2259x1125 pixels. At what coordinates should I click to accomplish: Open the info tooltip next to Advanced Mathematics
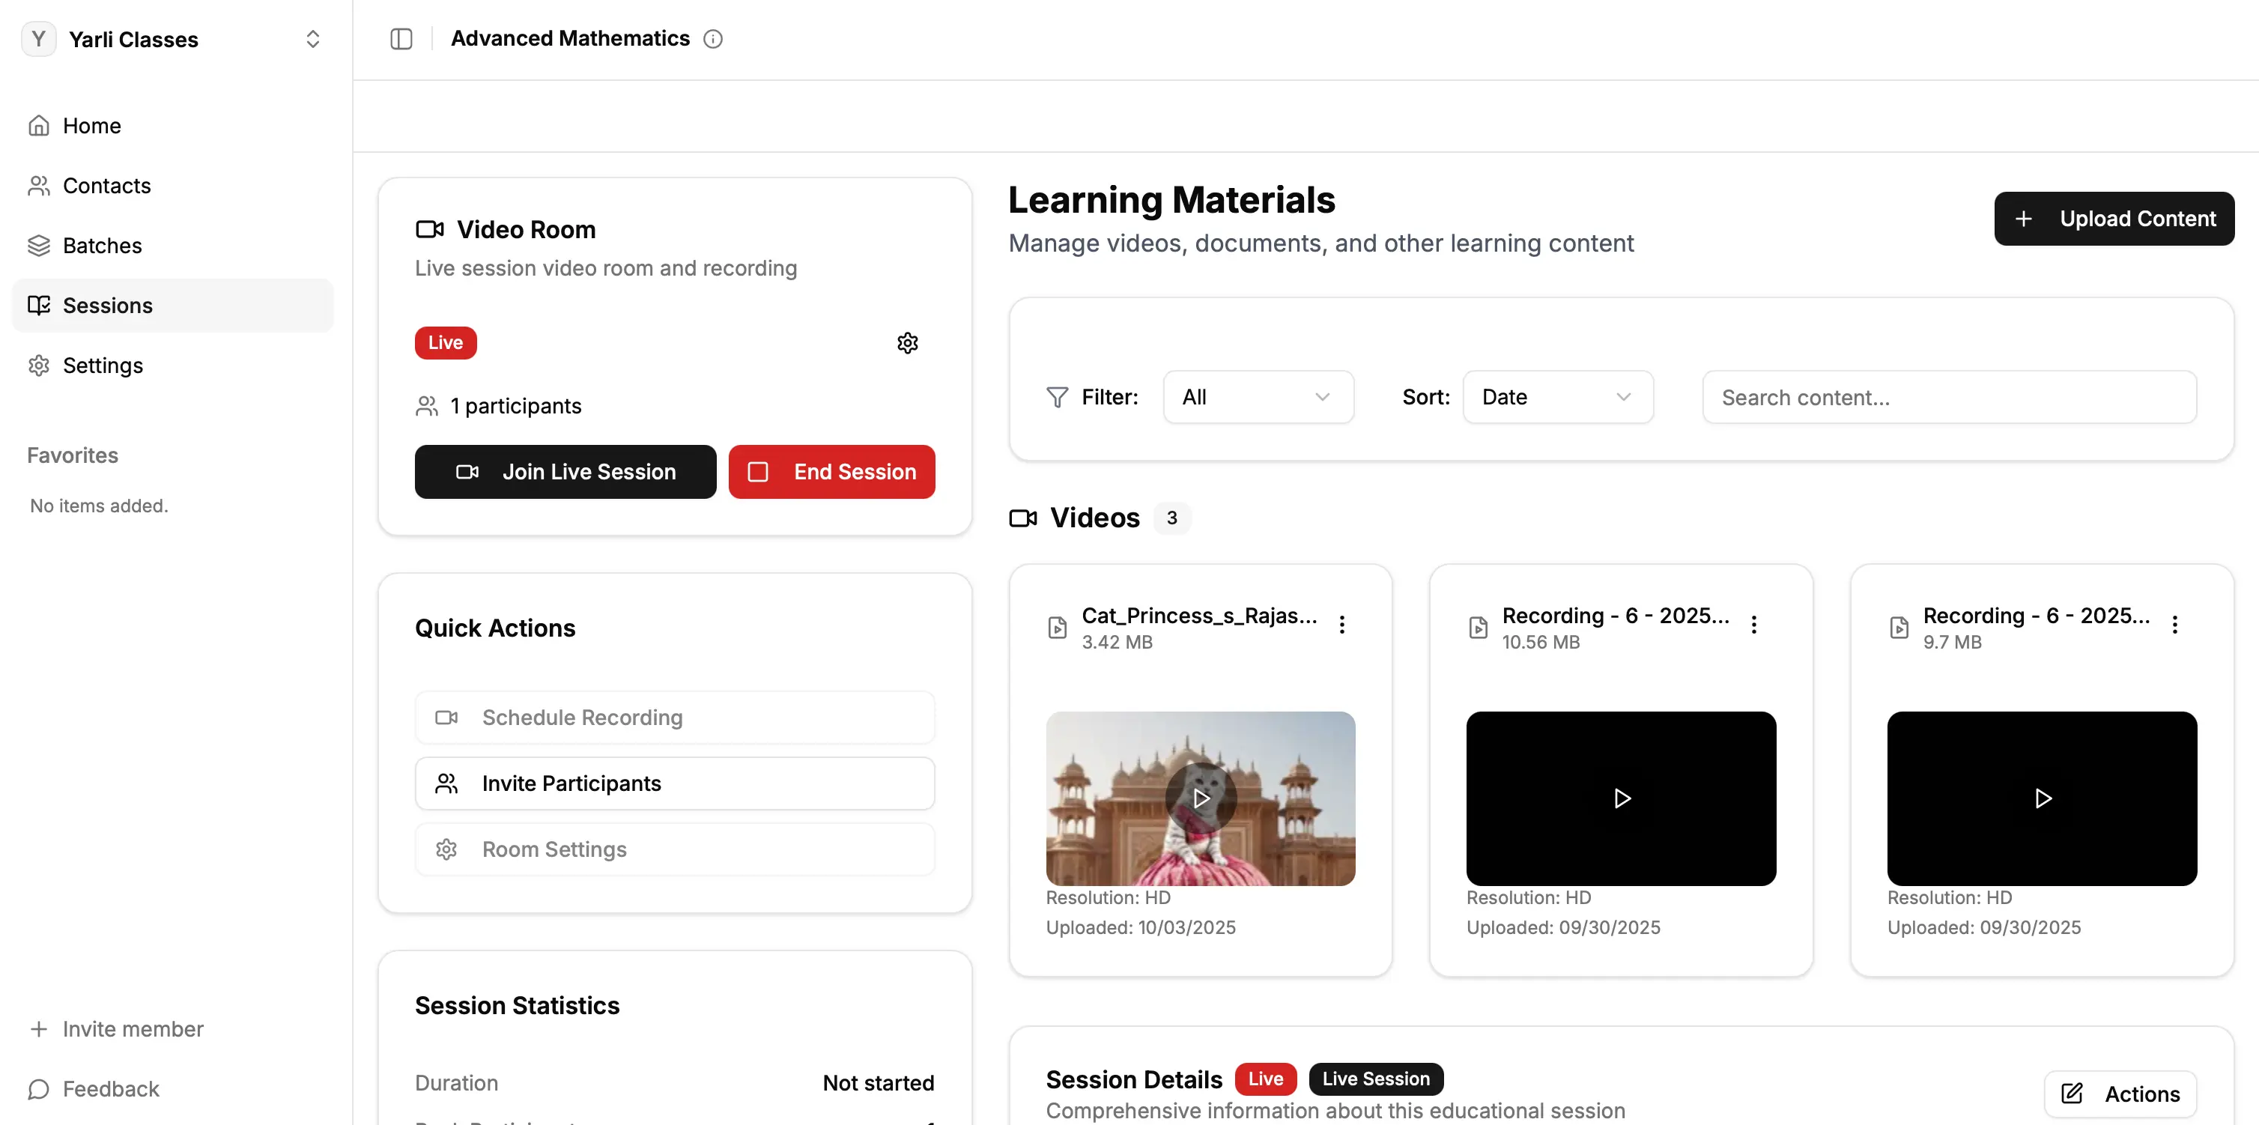(x=713, y=39)
